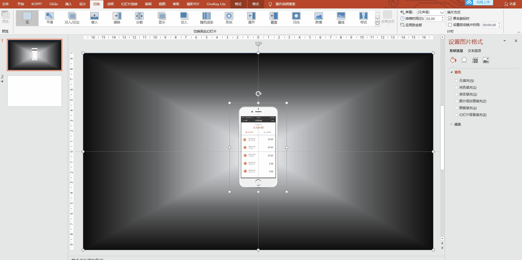Apply the 帘式 (Curtains) transition
Image resolution: width=522 pixels, height=260 pixels.
(x=363, y=18)
